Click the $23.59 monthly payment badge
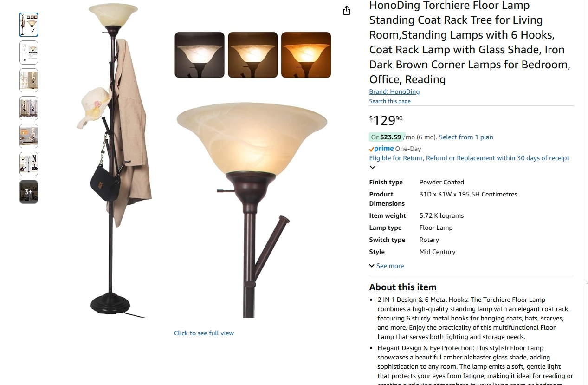Viewport: 588px width, 385px height. tap(386, 137)
